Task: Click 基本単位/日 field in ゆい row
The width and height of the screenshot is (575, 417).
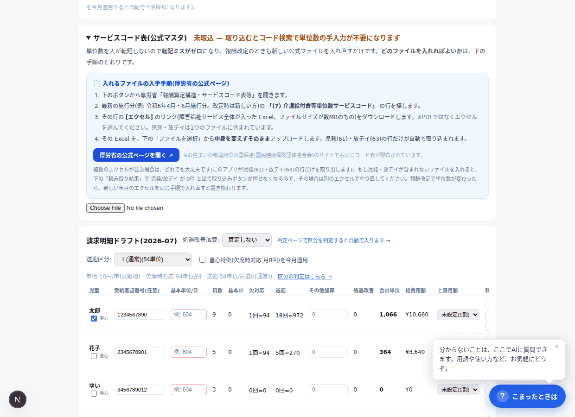Action: [189, 390]
